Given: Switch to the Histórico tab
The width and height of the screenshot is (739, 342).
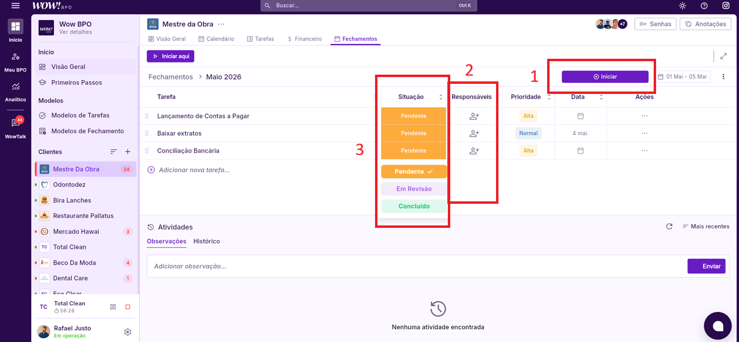Looking at the screenshot, I should (x=206, y=241).
